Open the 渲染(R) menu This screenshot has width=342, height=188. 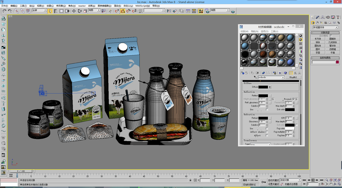coord(117,6)
